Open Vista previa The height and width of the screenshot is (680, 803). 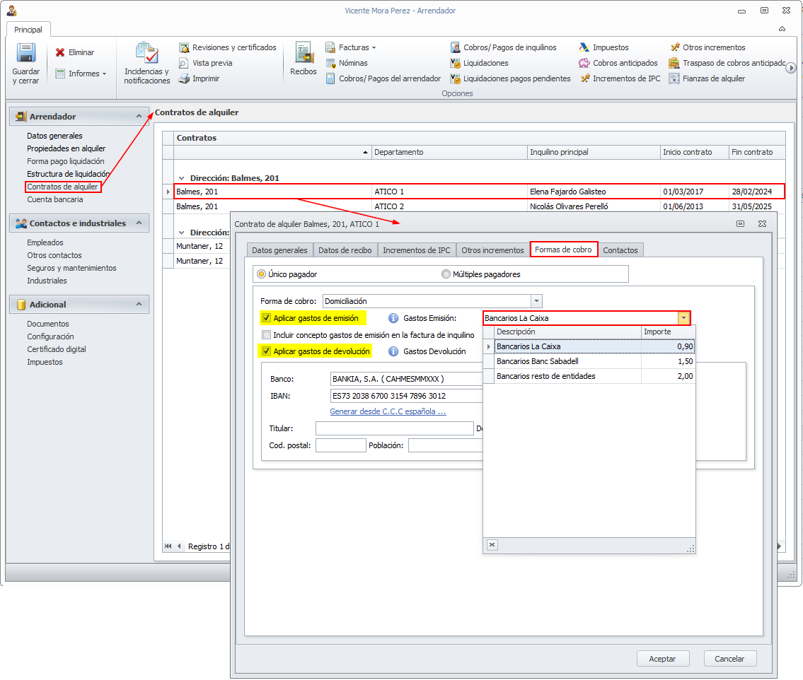[x=206, y=63]
